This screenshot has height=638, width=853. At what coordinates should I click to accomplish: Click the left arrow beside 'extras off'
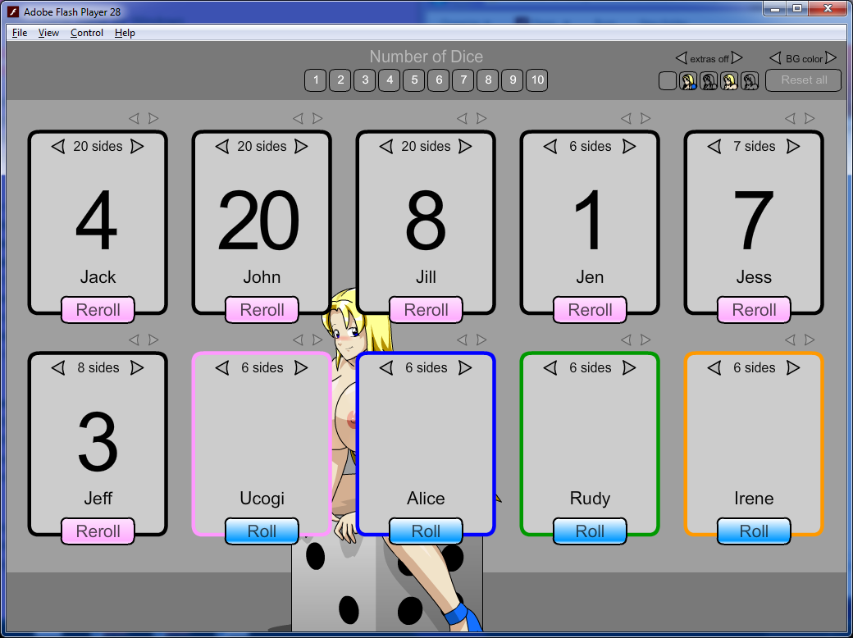(x=681, y=57)
